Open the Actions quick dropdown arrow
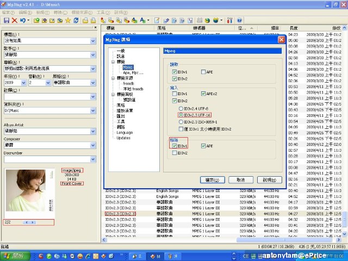Screen dimensions: 348x261 point(148,21)
